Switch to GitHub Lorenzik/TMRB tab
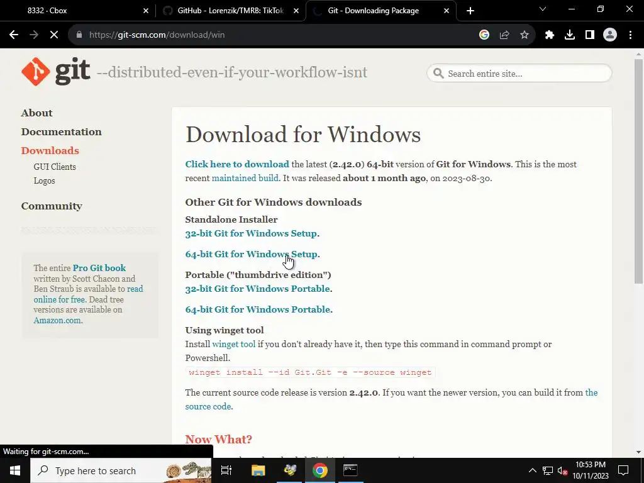Viewport: 644px width, 483px height. [230, 11]
